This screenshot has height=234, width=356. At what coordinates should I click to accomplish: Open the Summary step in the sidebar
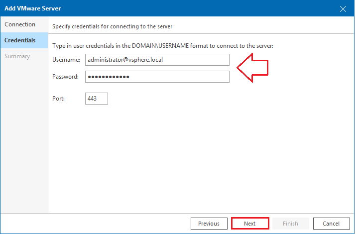24,56
